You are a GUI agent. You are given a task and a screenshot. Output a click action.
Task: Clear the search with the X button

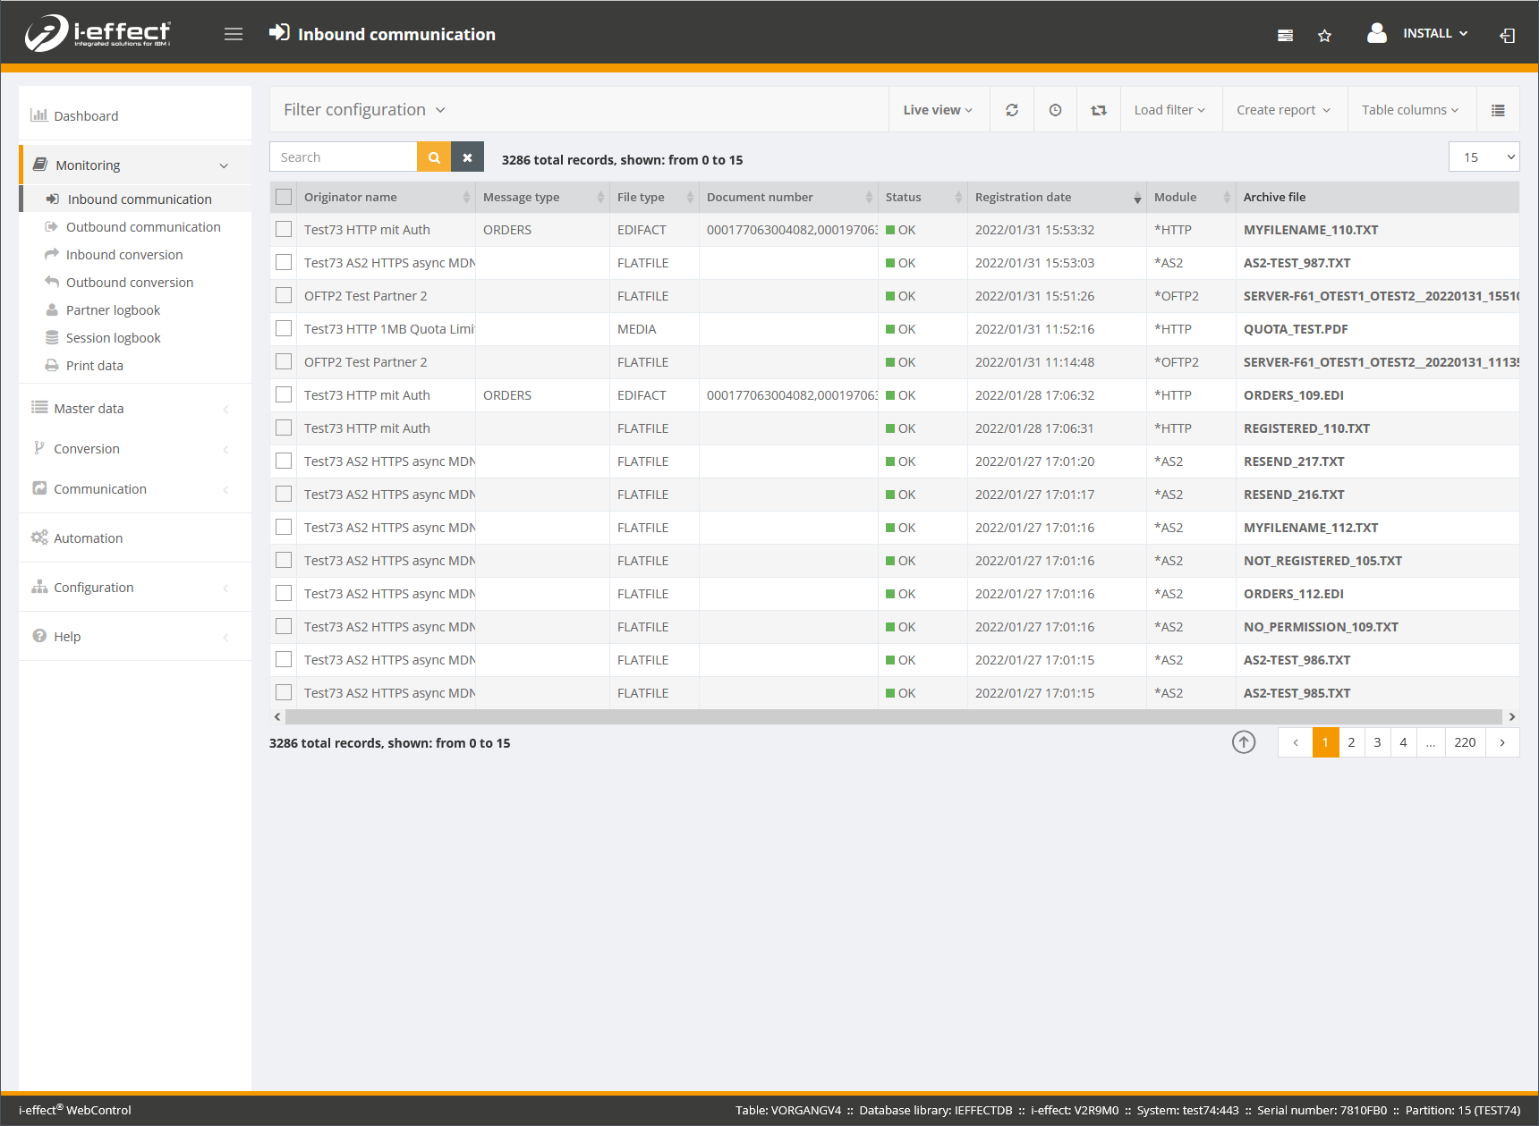coord(467,157)
